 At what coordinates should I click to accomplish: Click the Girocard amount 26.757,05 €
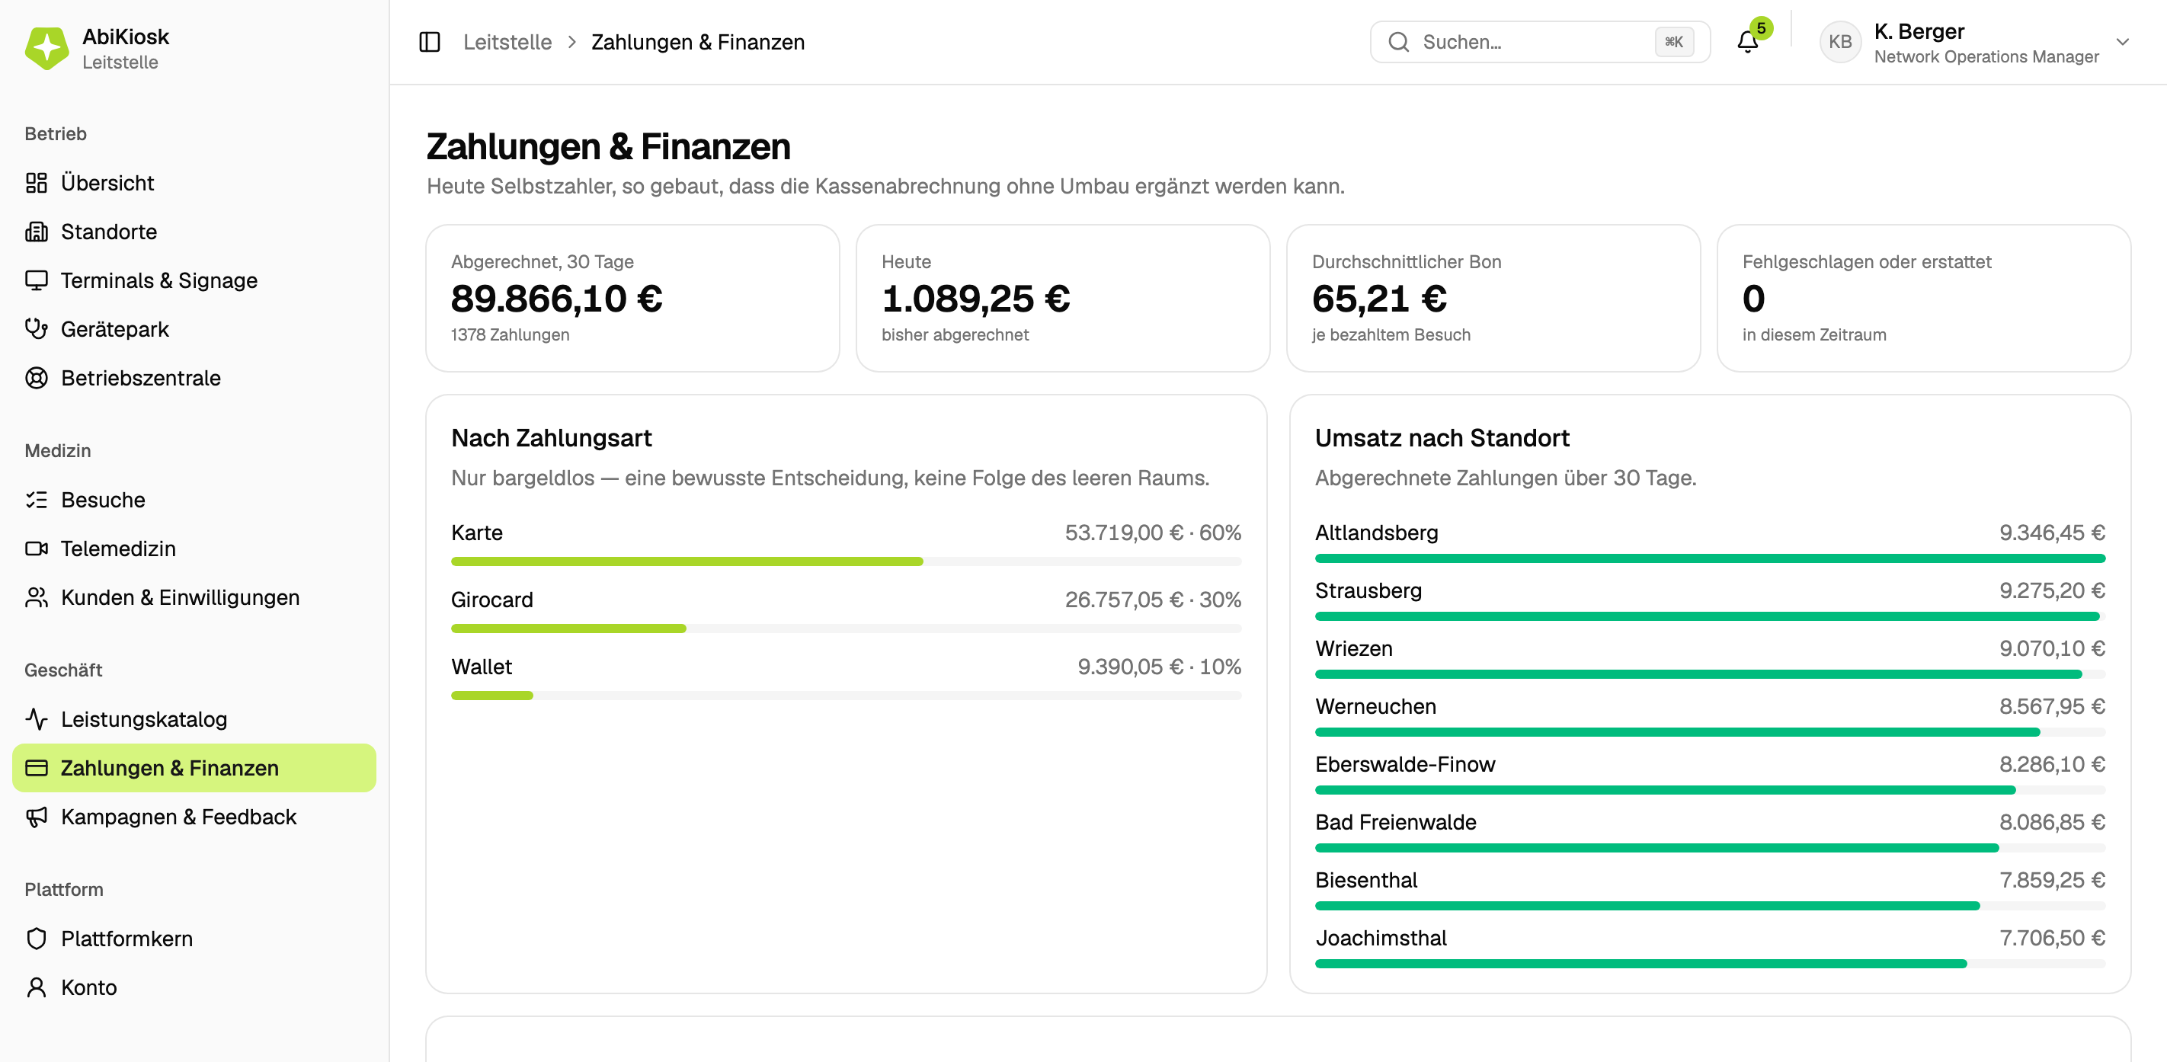coord(1124,600)
